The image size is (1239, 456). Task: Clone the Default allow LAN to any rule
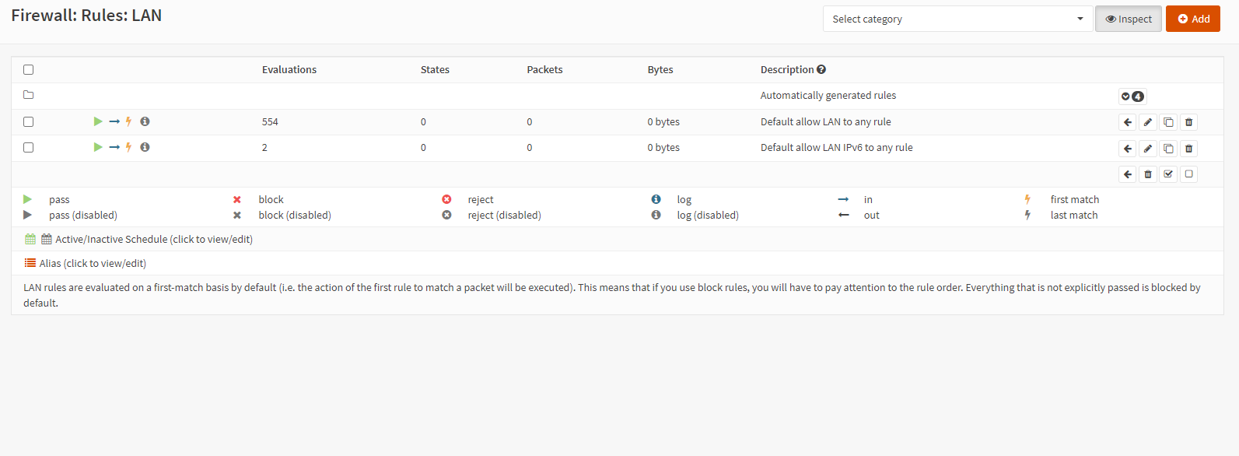coord(1168,122)
